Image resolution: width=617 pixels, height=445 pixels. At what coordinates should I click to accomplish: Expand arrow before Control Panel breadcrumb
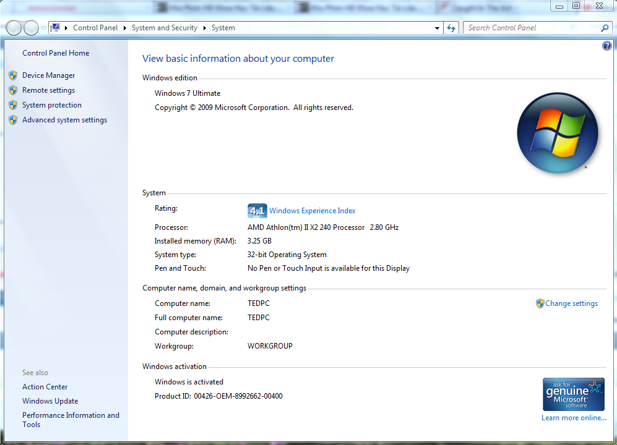tap(66, 28)
